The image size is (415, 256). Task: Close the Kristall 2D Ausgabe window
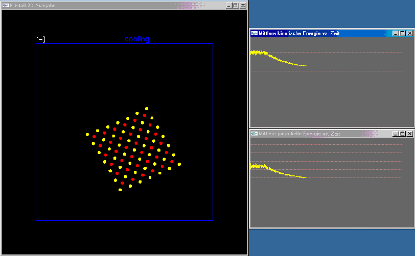point(243,6)
